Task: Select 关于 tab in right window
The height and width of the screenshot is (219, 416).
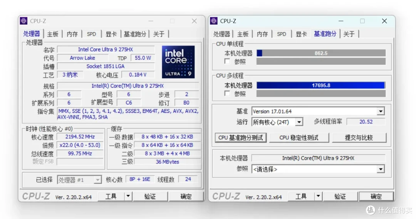Action: [x=349, y=34]
